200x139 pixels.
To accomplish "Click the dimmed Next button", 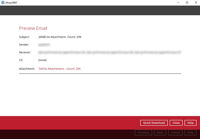I will click(160, 133).
